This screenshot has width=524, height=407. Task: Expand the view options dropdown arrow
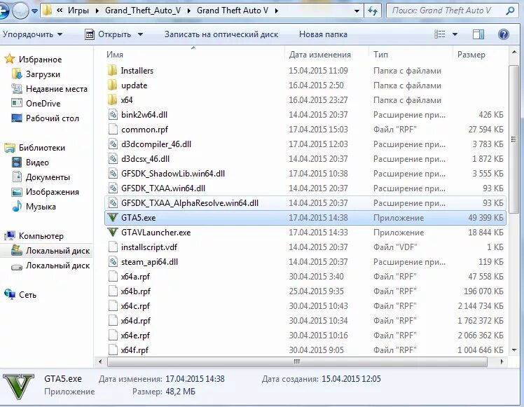coord(455,34)
